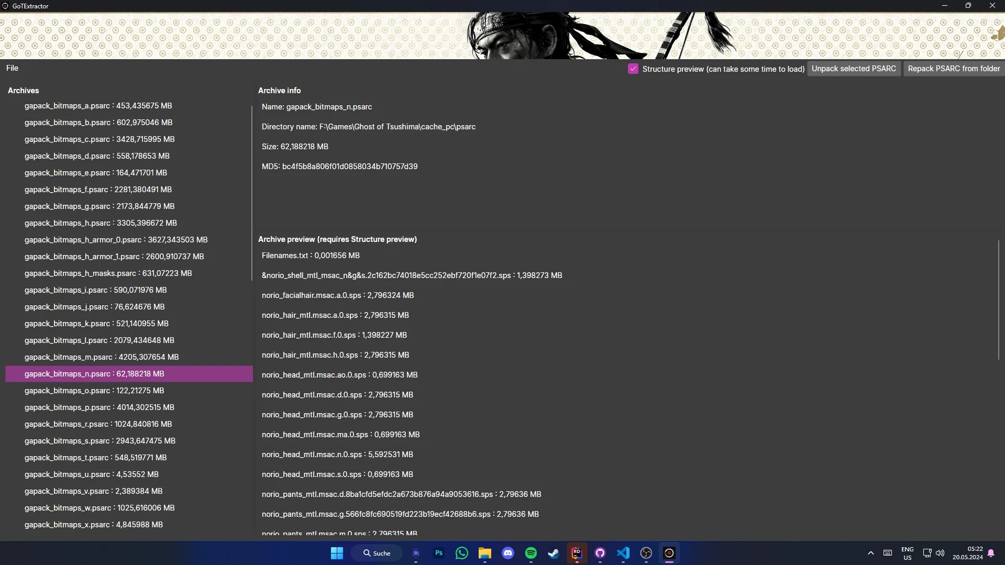Screen dimensions: 1005x565
Task: Click the Filenames.txt preview entry
Action: (x=311, y=256)
